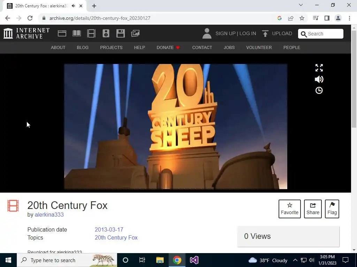Open the notification center icon

pos(345,260)
